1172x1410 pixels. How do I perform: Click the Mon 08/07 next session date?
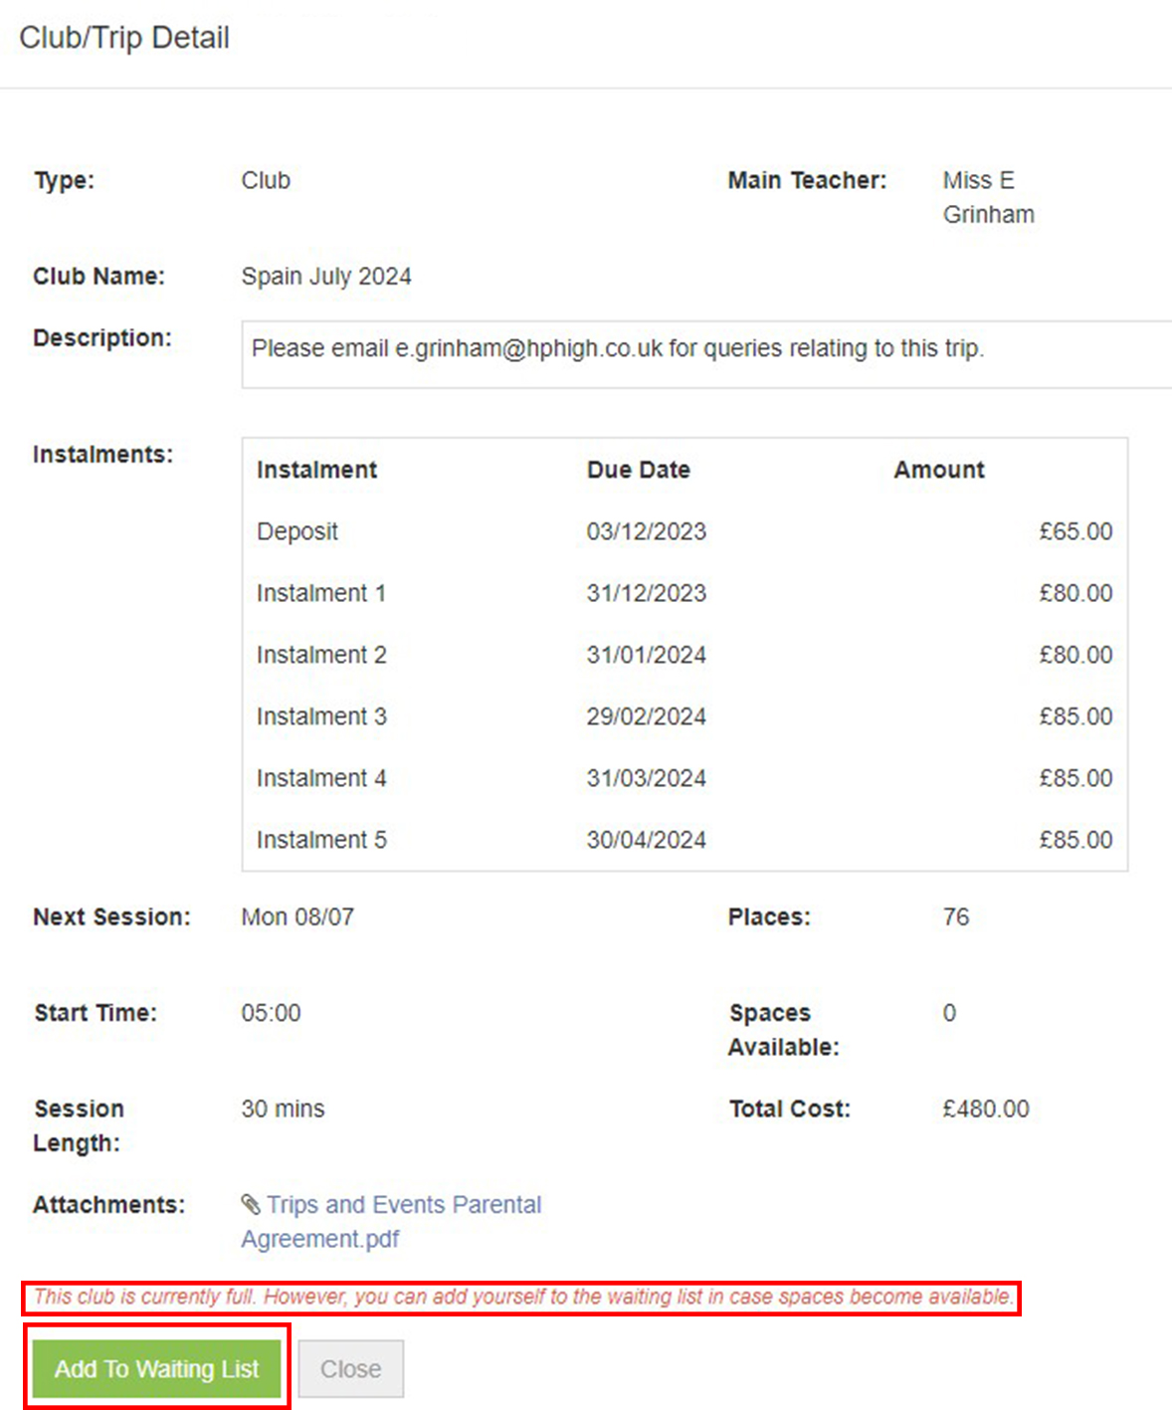(x=297, y=916)
